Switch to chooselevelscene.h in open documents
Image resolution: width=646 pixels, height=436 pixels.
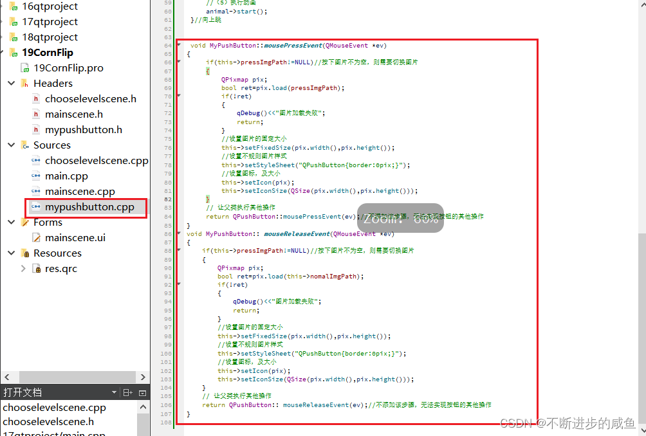[x=48, y=422]
